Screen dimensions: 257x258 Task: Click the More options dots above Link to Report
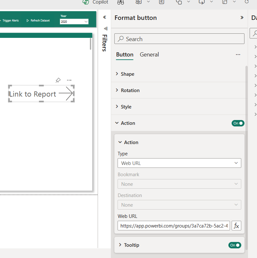[69, 80]
